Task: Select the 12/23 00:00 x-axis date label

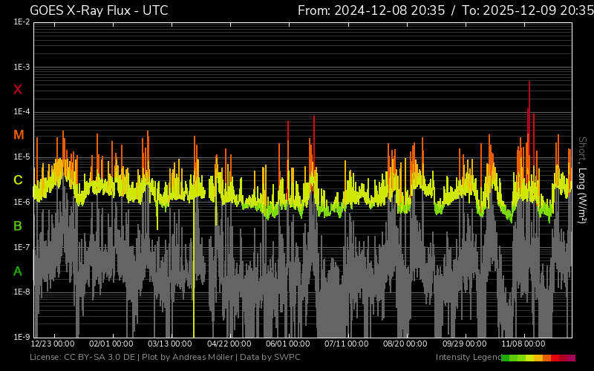Action: click(53, 344)
